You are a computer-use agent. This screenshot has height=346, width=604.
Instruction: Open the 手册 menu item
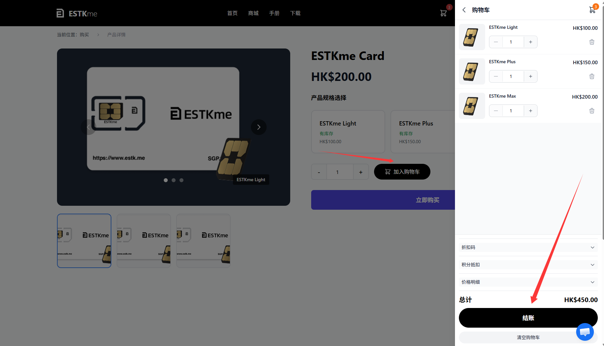[274, 13]
